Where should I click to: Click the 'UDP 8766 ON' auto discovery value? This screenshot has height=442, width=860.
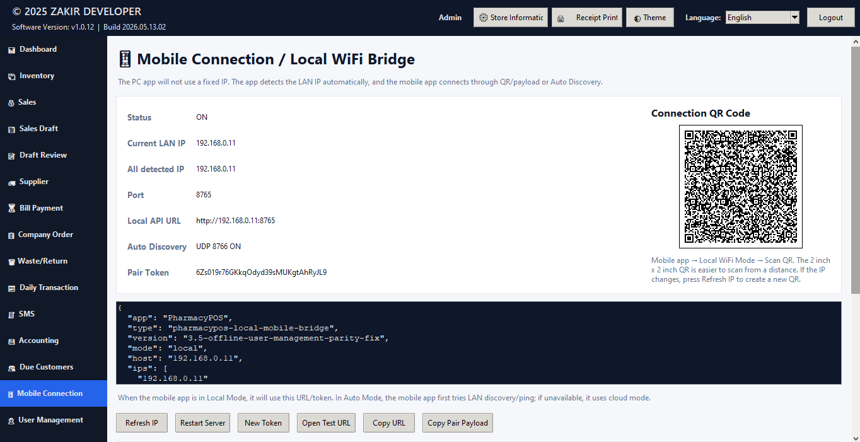(x=219, y=247)
